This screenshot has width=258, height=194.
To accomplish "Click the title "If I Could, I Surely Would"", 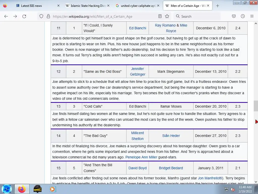I will (x=98, y=28).
